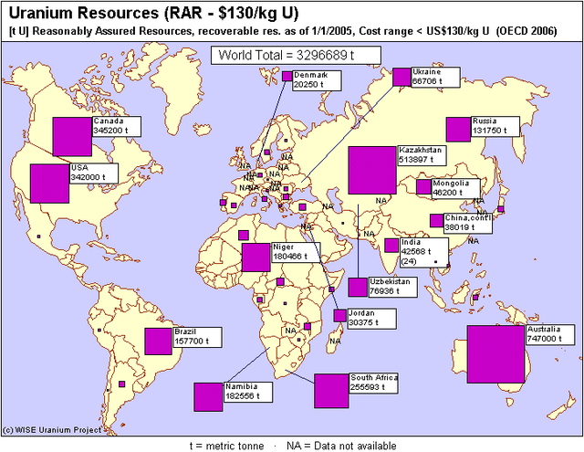Viewport: 584px width, 452px height.
Task: Select the USA purple square marker
Action: [49, 183]
